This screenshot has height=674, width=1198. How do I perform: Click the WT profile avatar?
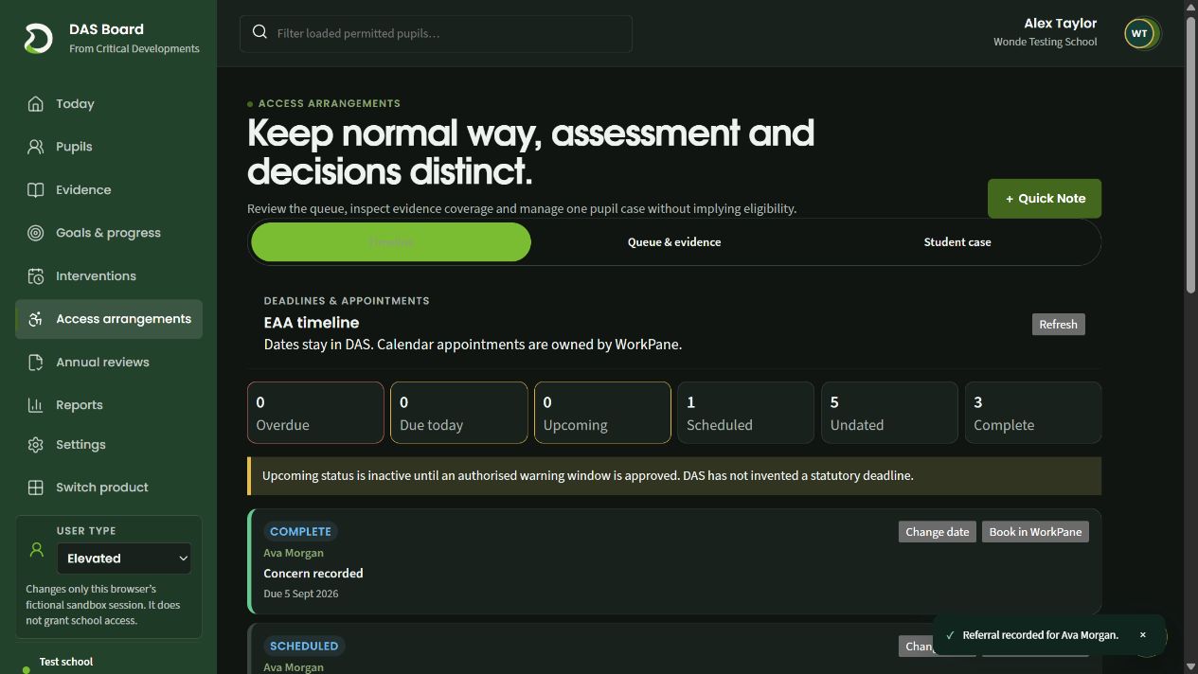click(1140, 33)
